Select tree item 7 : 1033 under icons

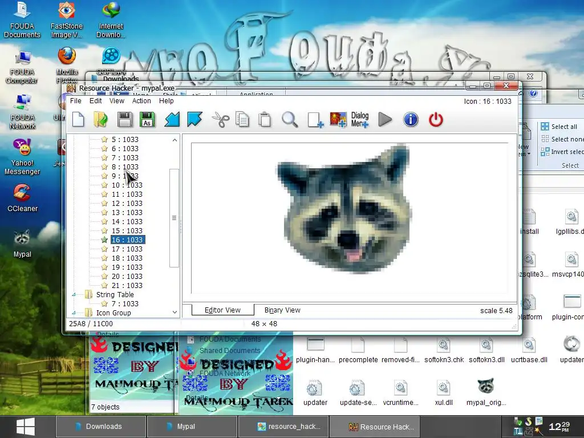tap(125, 157)
